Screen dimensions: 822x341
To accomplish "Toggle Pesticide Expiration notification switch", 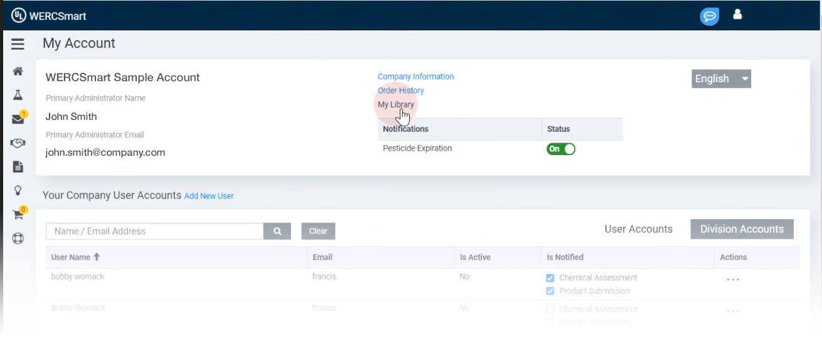I will [x=561, y=149].
